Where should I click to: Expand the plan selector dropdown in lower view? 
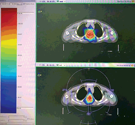tap(65, 65)
